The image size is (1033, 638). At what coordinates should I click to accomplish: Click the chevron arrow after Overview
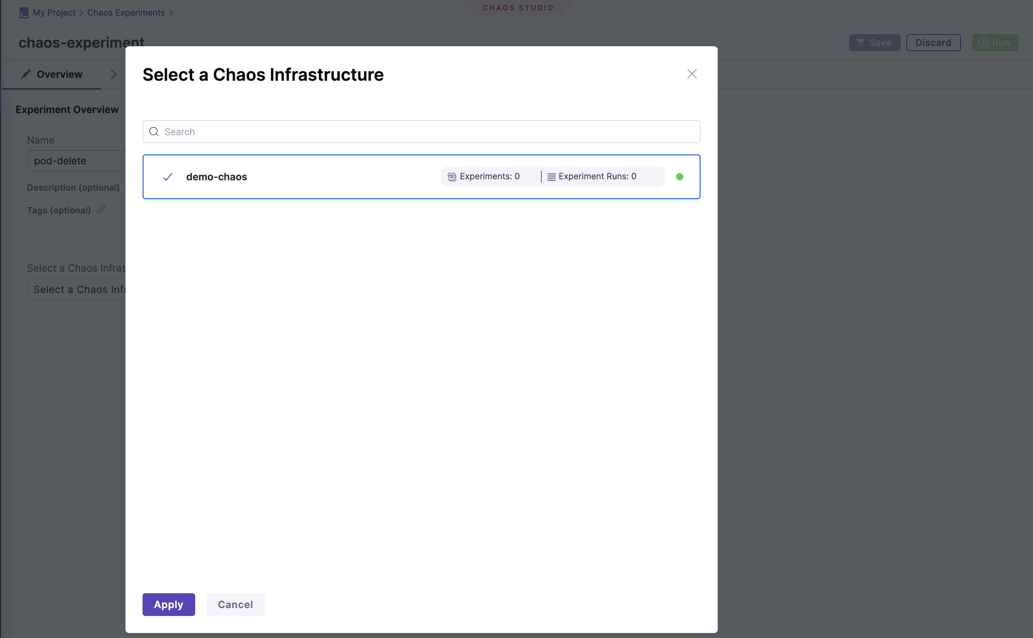tap(113, 74)
